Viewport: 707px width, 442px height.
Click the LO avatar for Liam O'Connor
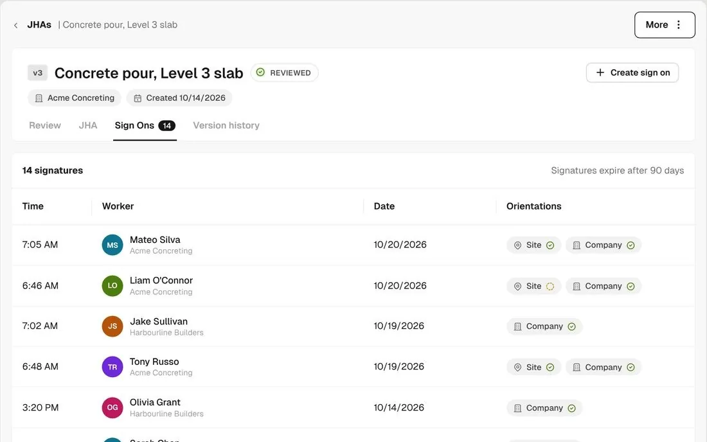[112, 286]
